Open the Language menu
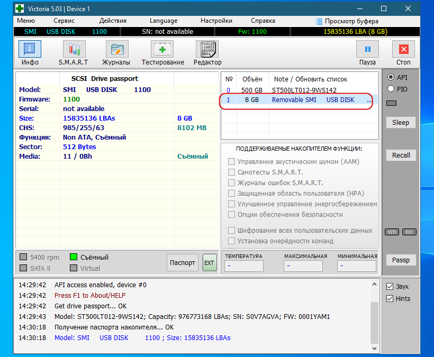The image size is (434, 357). coord(164,21)
